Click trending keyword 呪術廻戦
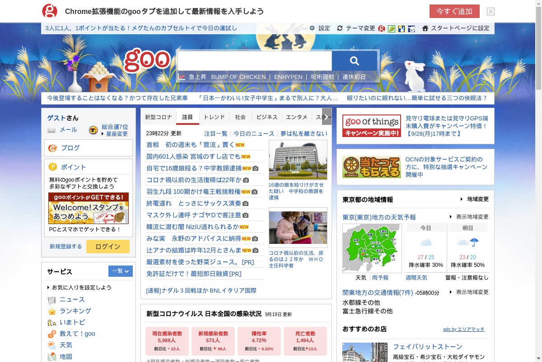This screenshot has height=362, width=542. (322, 77)
